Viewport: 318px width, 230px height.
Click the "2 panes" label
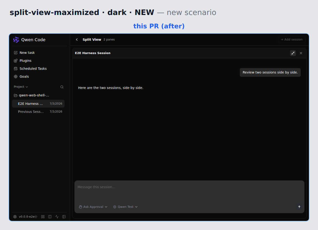coord(109,40)
